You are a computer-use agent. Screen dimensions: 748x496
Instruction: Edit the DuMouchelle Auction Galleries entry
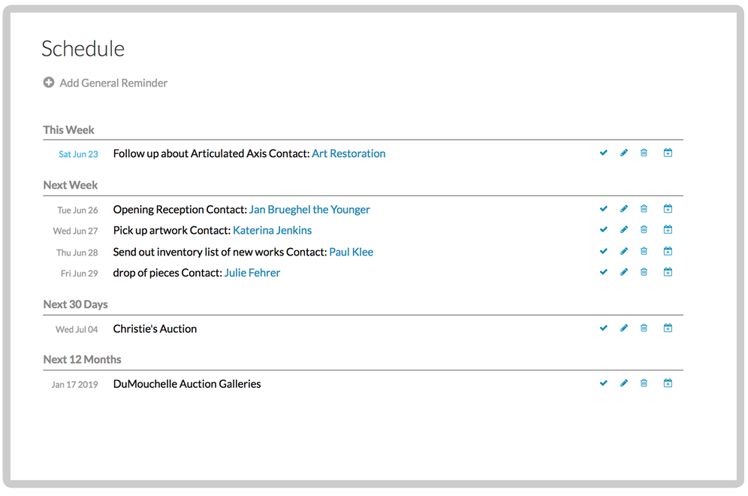(x=624, y=383)
